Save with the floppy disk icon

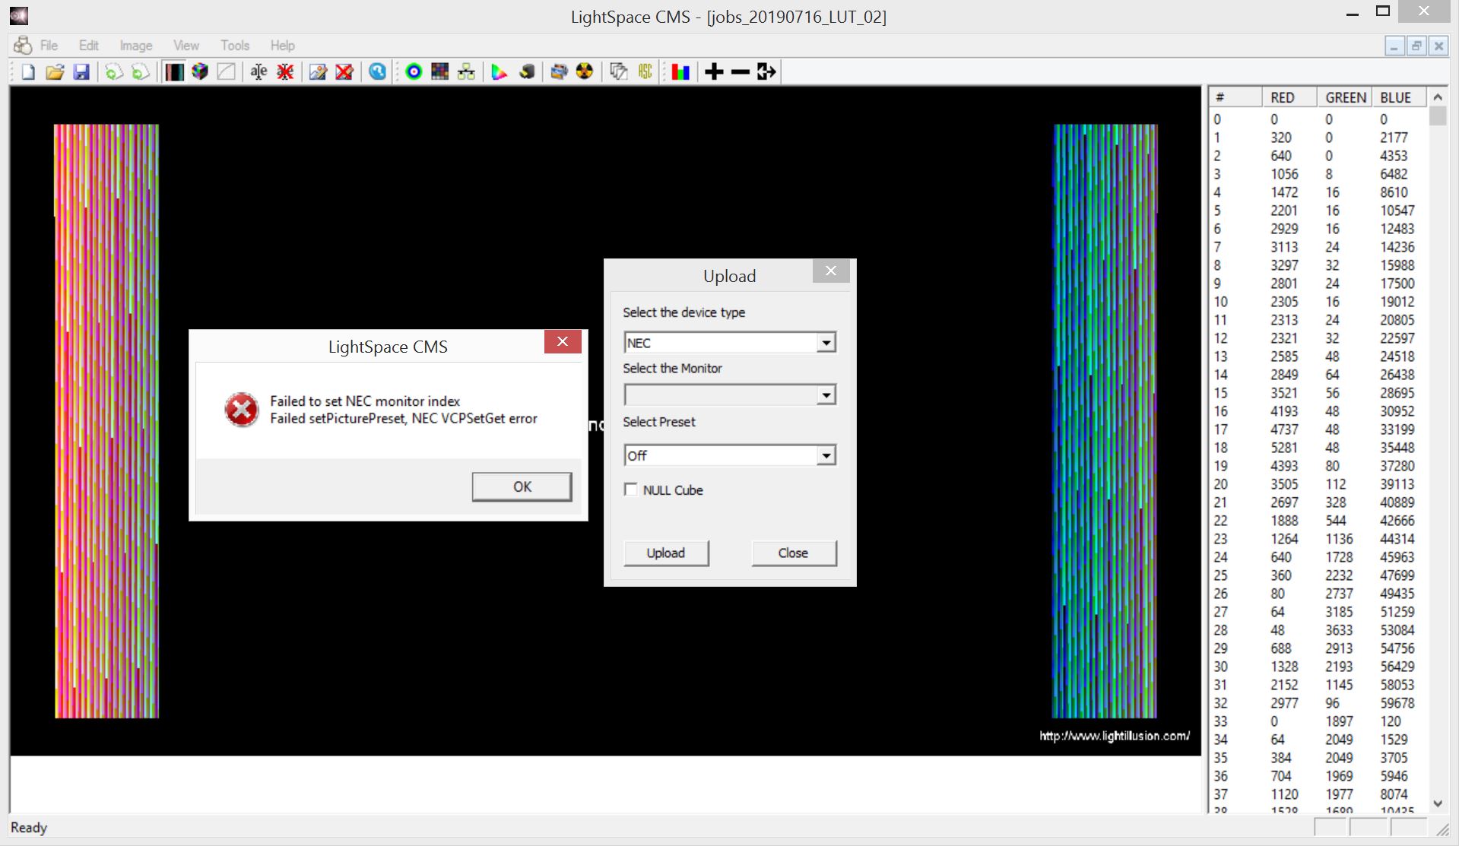coord(81,72)
